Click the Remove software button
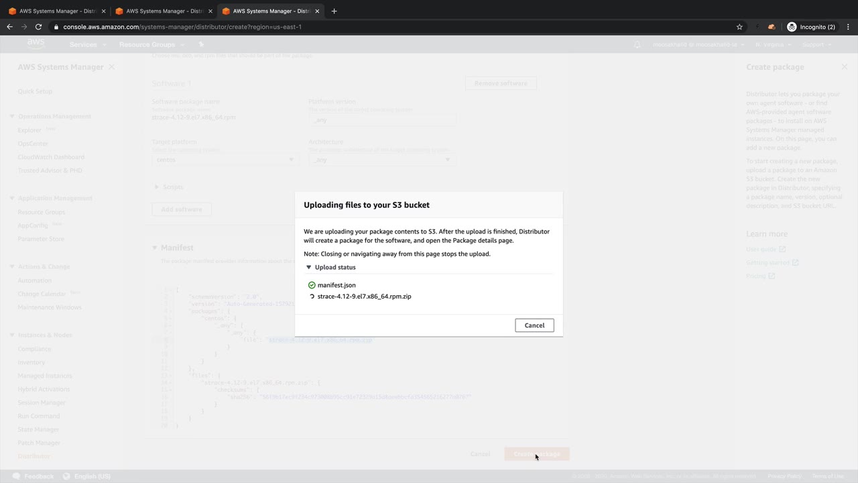Viewport: 858px width, 483px height. 501,83
